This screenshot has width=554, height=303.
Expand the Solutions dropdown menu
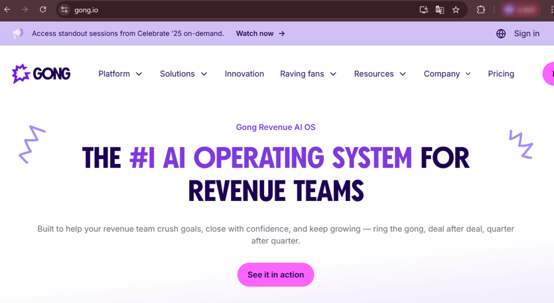[183, 74]
